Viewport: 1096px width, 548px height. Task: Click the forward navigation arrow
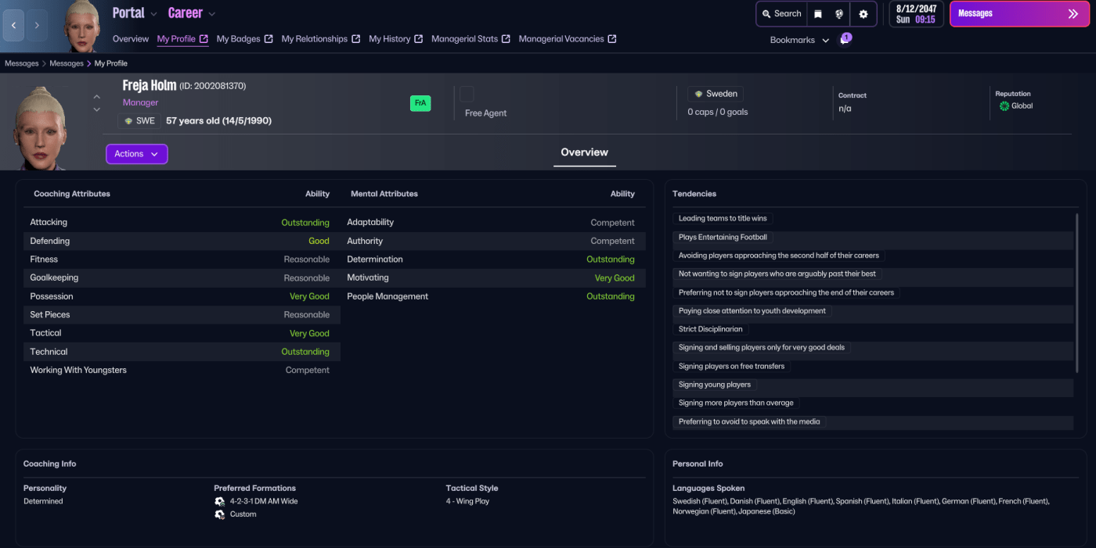[x=37, y=26]
